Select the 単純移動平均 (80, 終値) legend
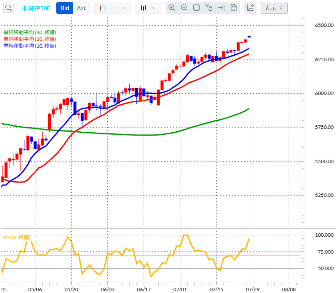336x293 pixels. [30, 32]
